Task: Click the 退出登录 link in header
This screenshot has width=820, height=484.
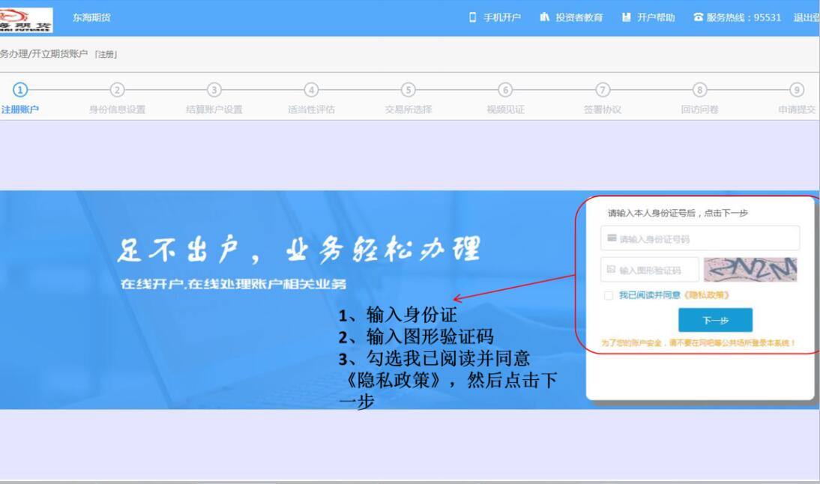Action: (807, 17)
